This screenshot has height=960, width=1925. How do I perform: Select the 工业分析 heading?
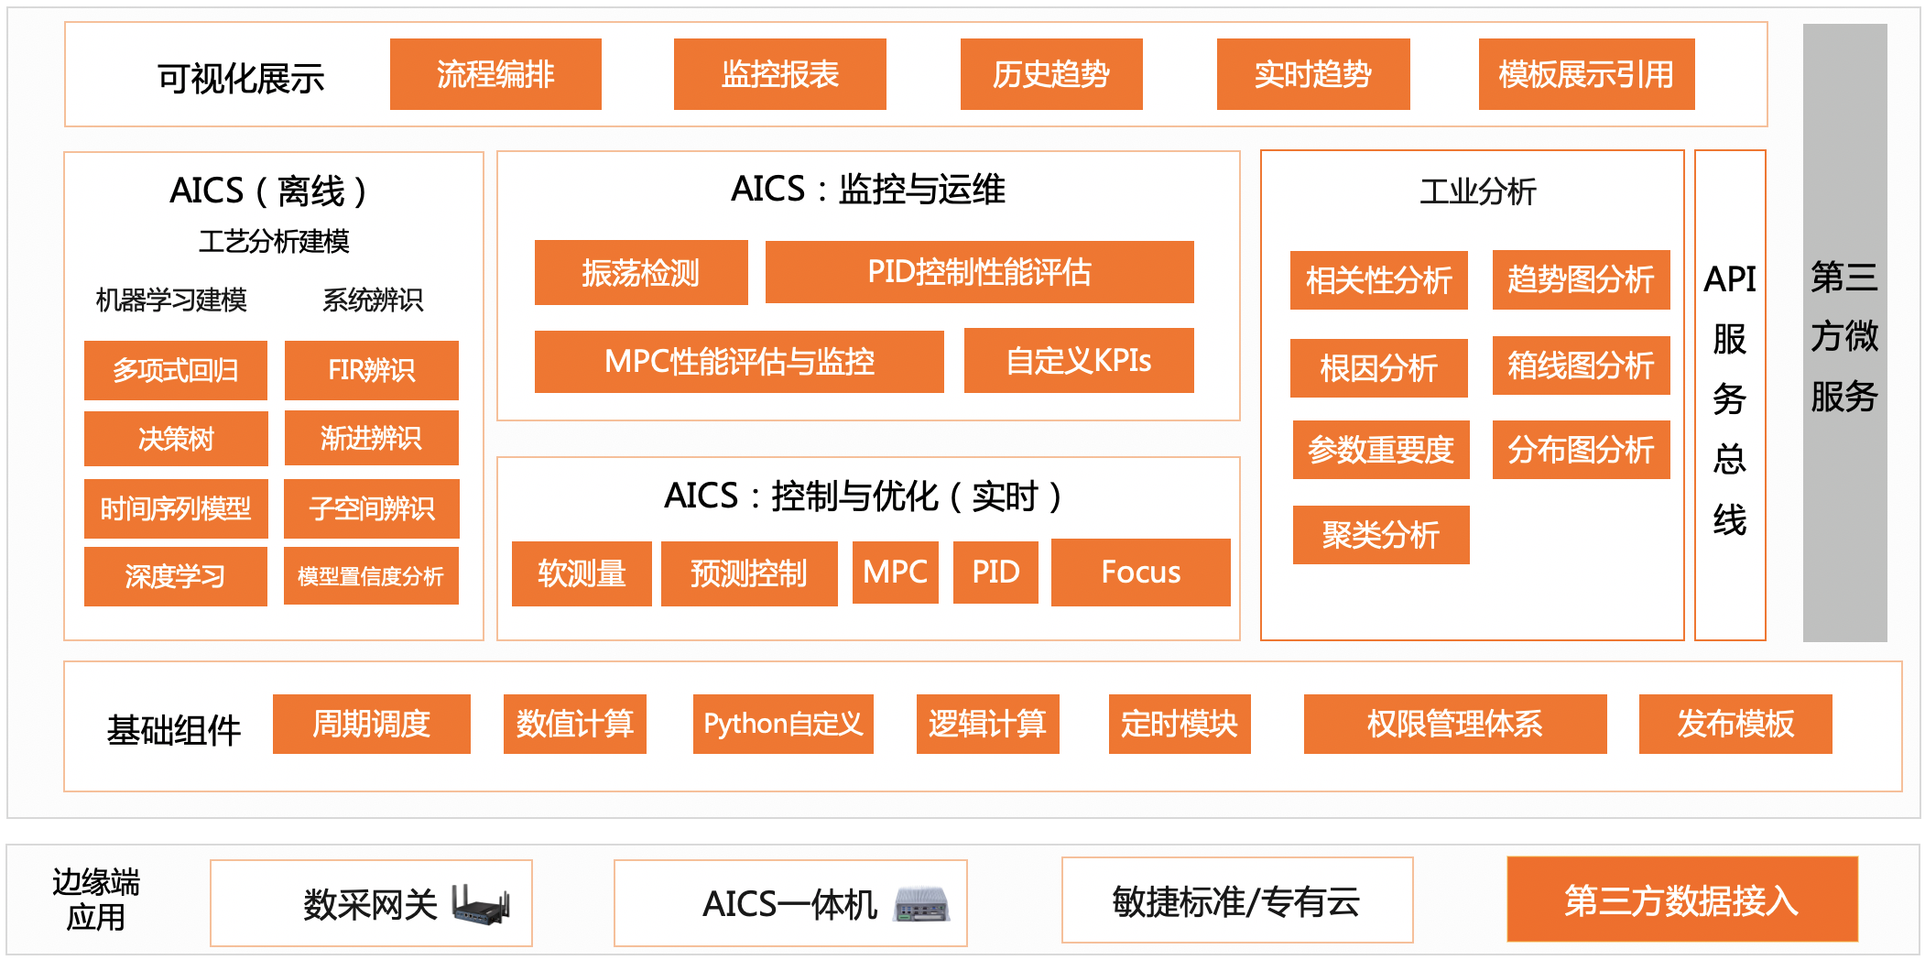[x=1478, y=191]
